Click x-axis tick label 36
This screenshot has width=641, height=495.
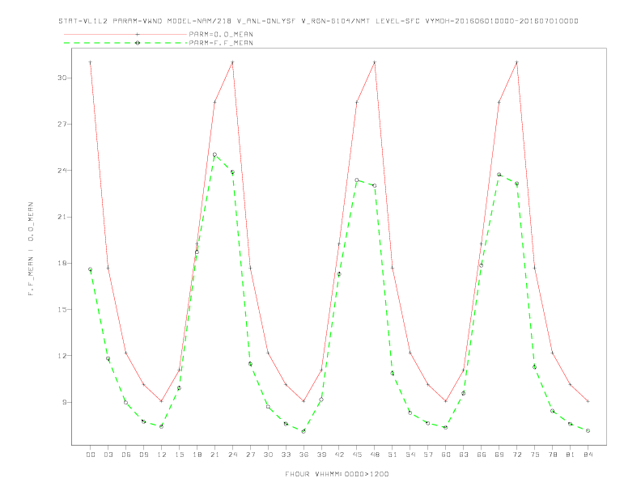click(304, 455)
